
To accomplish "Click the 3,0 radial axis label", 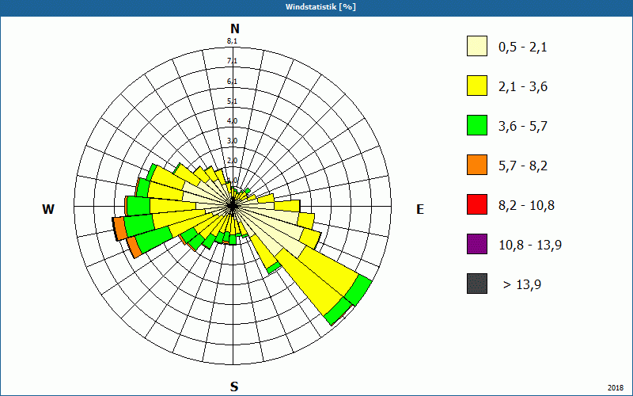I will pyautogui.click(x=232, y=141).
